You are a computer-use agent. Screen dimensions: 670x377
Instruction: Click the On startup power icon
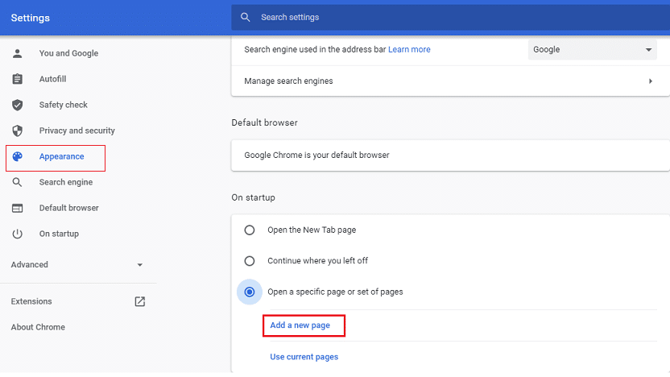click(x=17, y=234)
